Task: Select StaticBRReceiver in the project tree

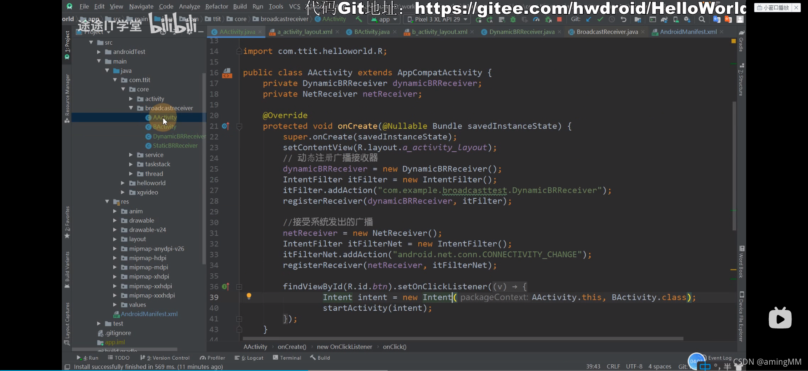Action: (175, 146)
